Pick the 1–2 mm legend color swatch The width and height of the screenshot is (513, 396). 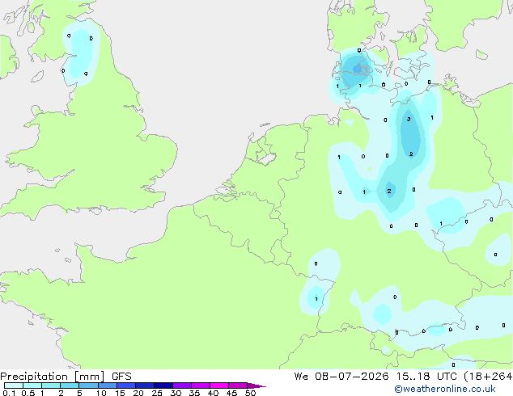point(51,385)
